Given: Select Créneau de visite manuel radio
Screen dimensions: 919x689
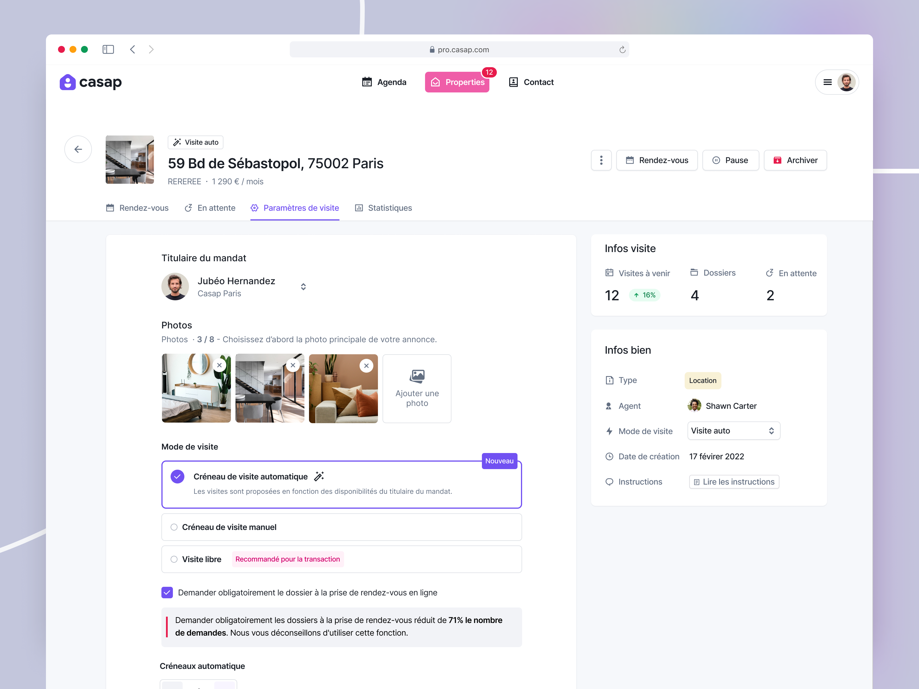Looking at the screenshot, I should coord(174,527).
